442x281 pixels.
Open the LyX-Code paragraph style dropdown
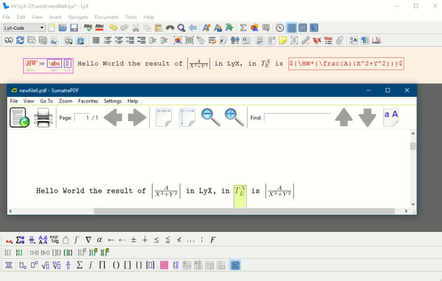24,28
